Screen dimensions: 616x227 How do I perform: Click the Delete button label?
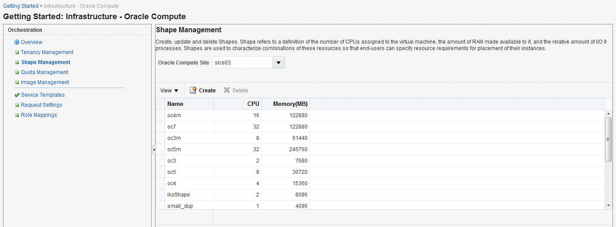[240, 91]
